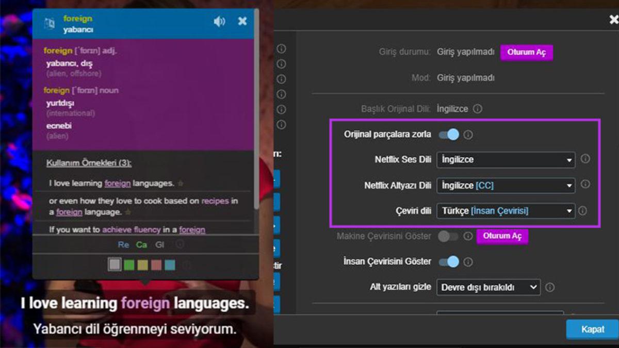Select the green highlight color swatch
The image size is (619, 348).
[128, 264]
